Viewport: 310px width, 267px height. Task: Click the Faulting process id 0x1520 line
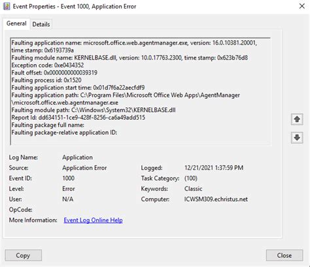tap(46, 80)
